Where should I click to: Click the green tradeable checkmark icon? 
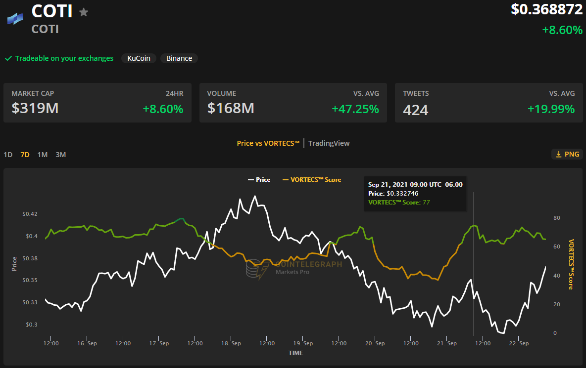[8, 59]
